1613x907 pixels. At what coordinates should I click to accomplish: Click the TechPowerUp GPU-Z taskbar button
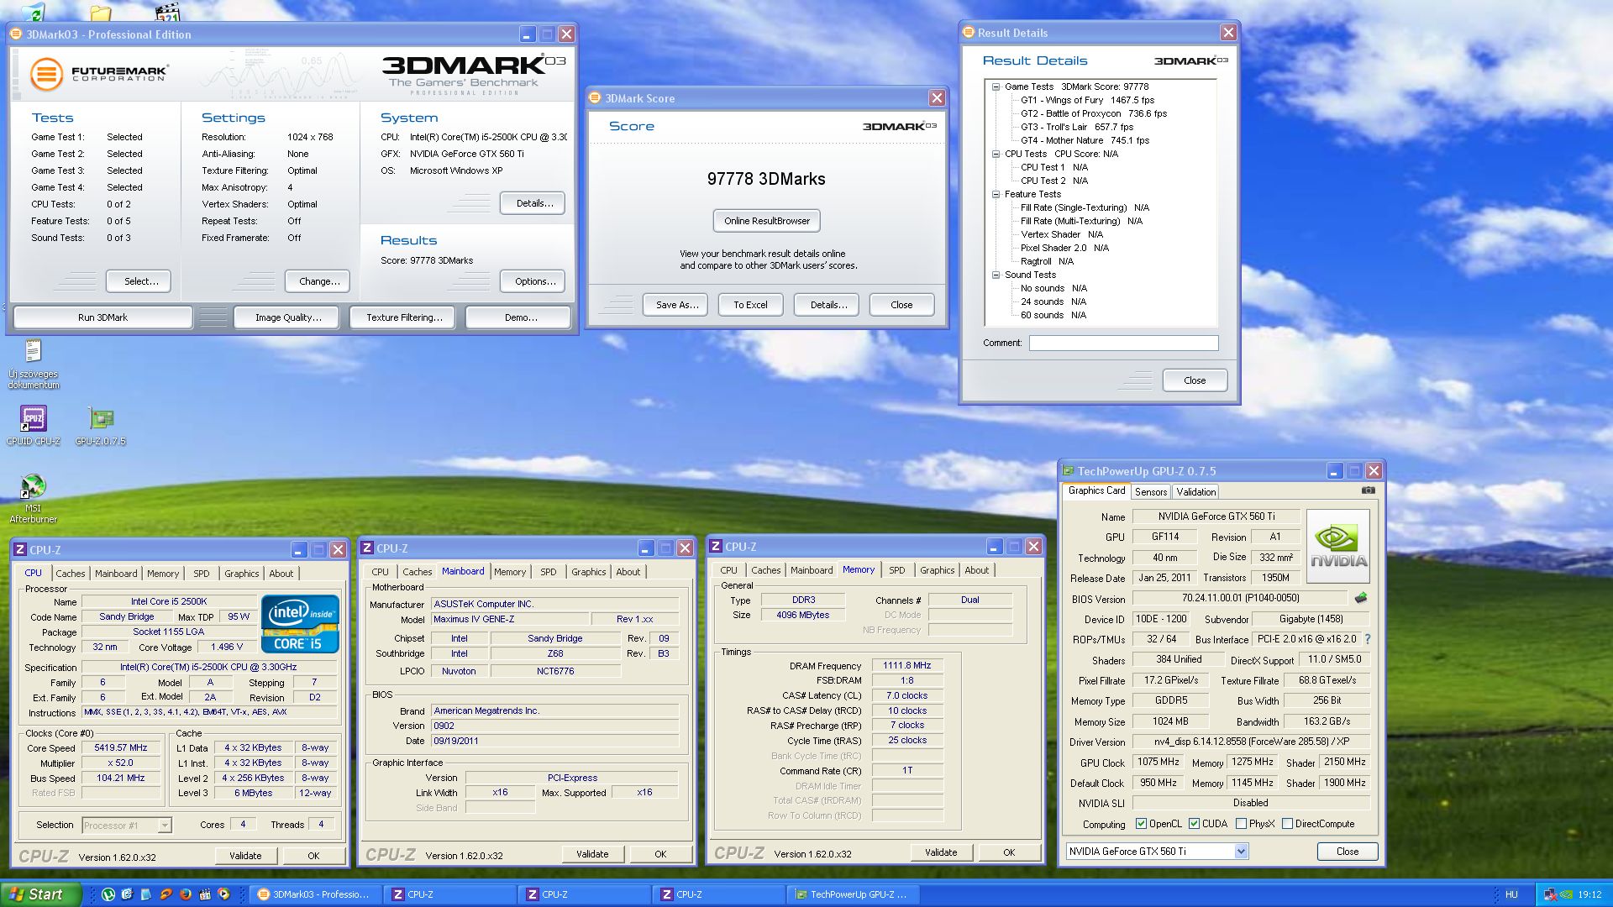pos(853,894)
